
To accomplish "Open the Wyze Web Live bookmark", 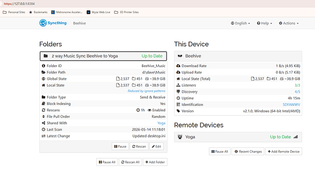I will 99,12.
